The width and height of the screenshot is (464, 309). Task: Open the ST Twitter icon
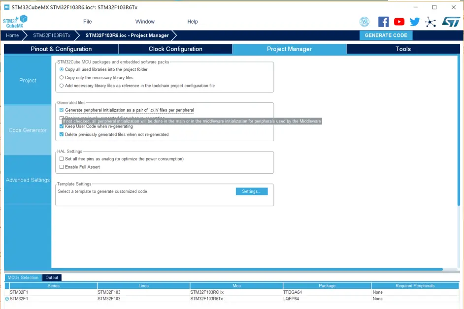(x=415, y=22)
